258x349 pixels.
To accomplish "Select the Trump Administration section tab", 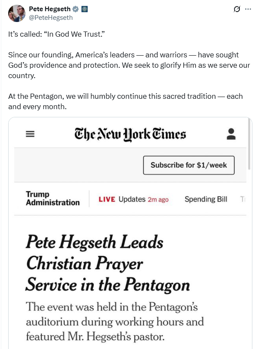I will tap(53, 198).
